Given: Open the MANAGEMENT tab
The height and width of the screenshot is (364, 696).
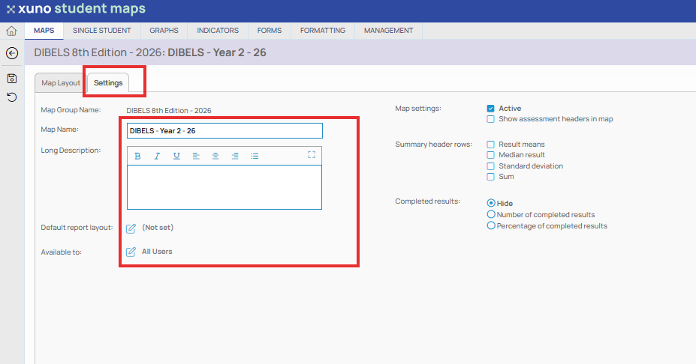Looking at the screenshot, I should 388,31.
